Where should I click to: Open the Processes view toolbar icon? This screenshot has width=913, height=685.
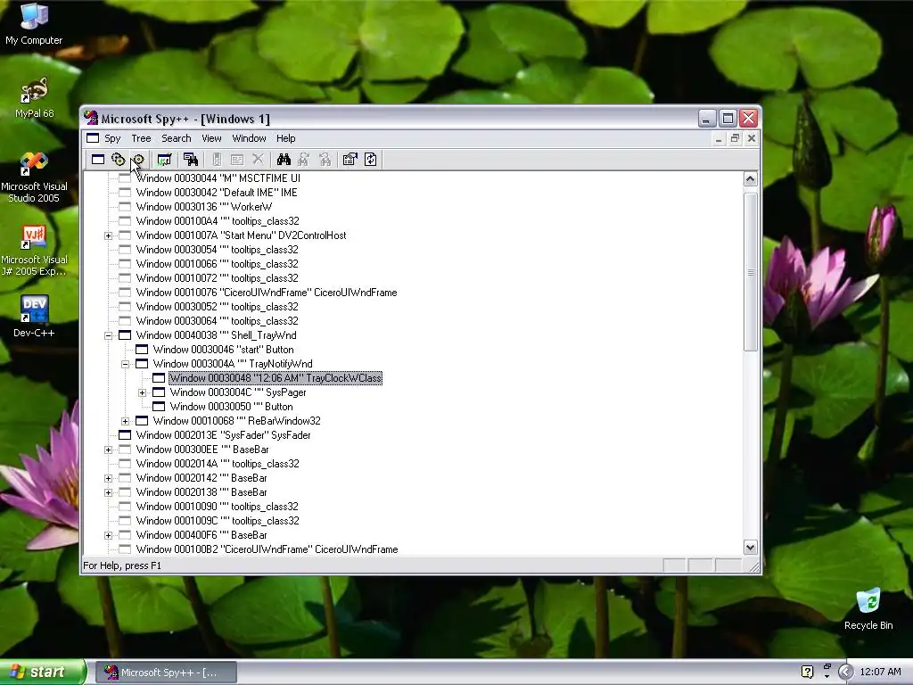pyautogui.click(x=119, y=160)
